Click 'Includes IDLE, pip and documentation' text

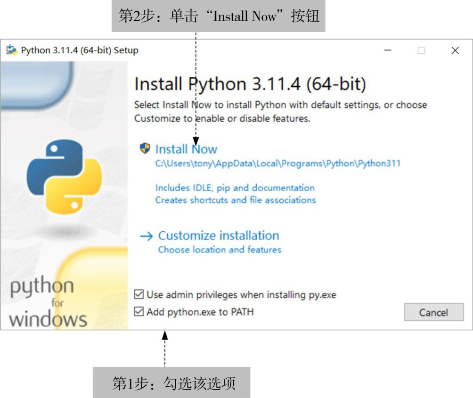click(x=235, y=188)
